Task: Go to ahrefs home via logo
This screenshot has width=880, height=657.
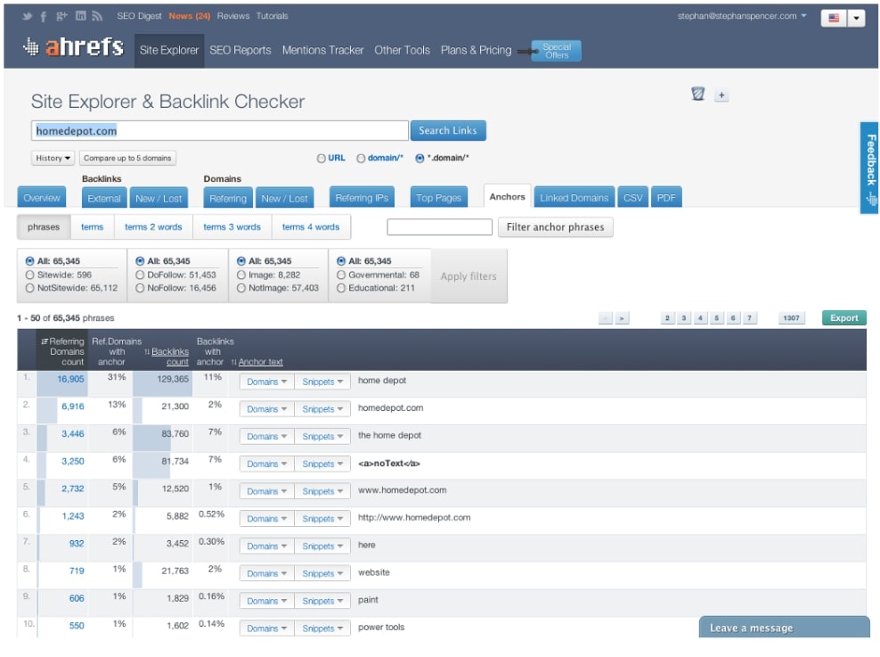Action: (74, 47)
